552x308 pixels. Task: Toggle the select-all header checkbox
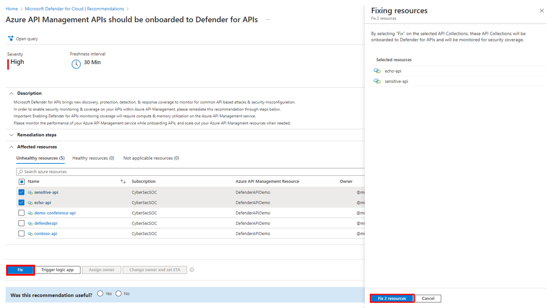pos(21,181)
